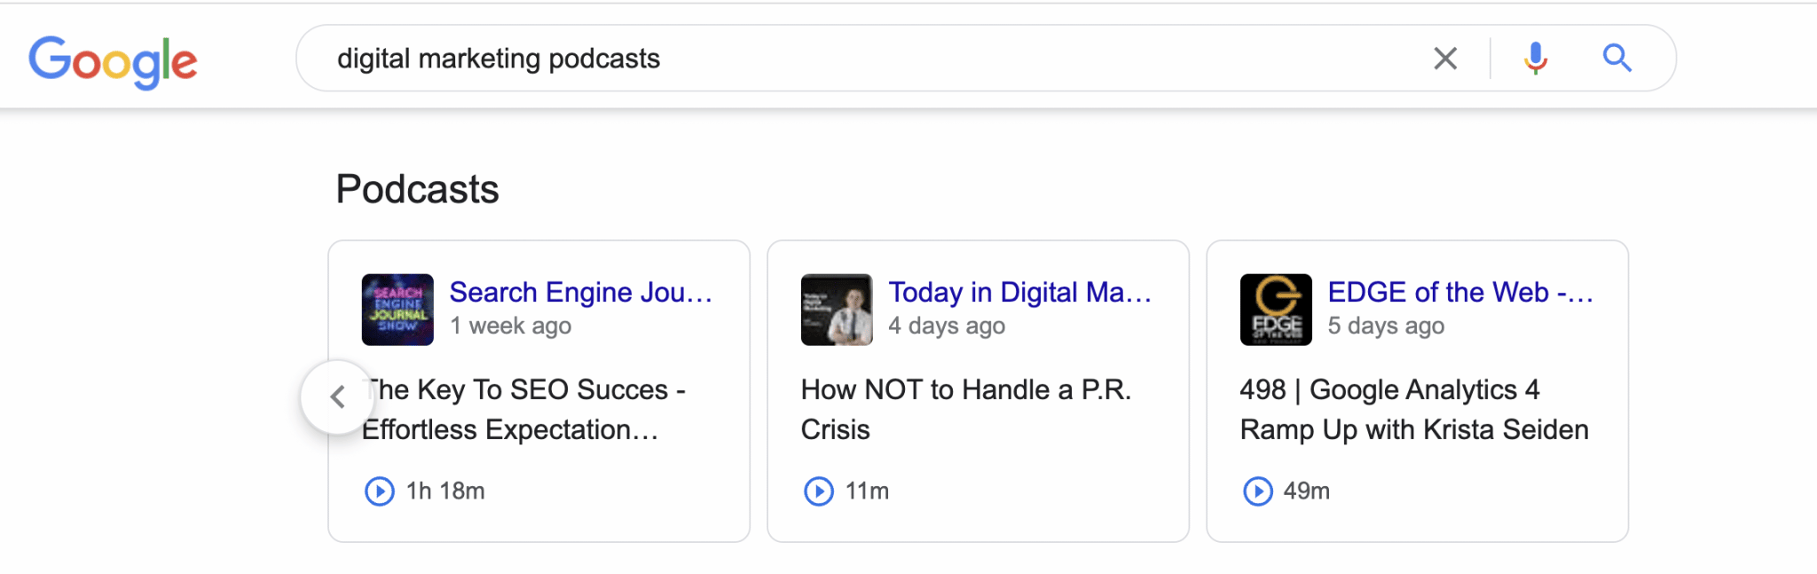
Task: Select How NOT to Handle a P.R. Crisis title
Action: [x=966, y=409]
